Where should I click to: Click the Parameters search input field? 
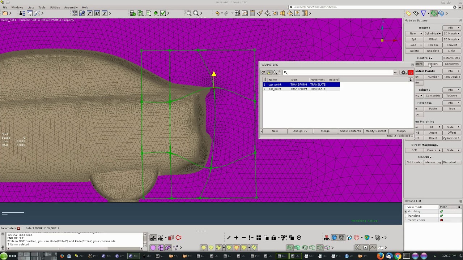340,73
